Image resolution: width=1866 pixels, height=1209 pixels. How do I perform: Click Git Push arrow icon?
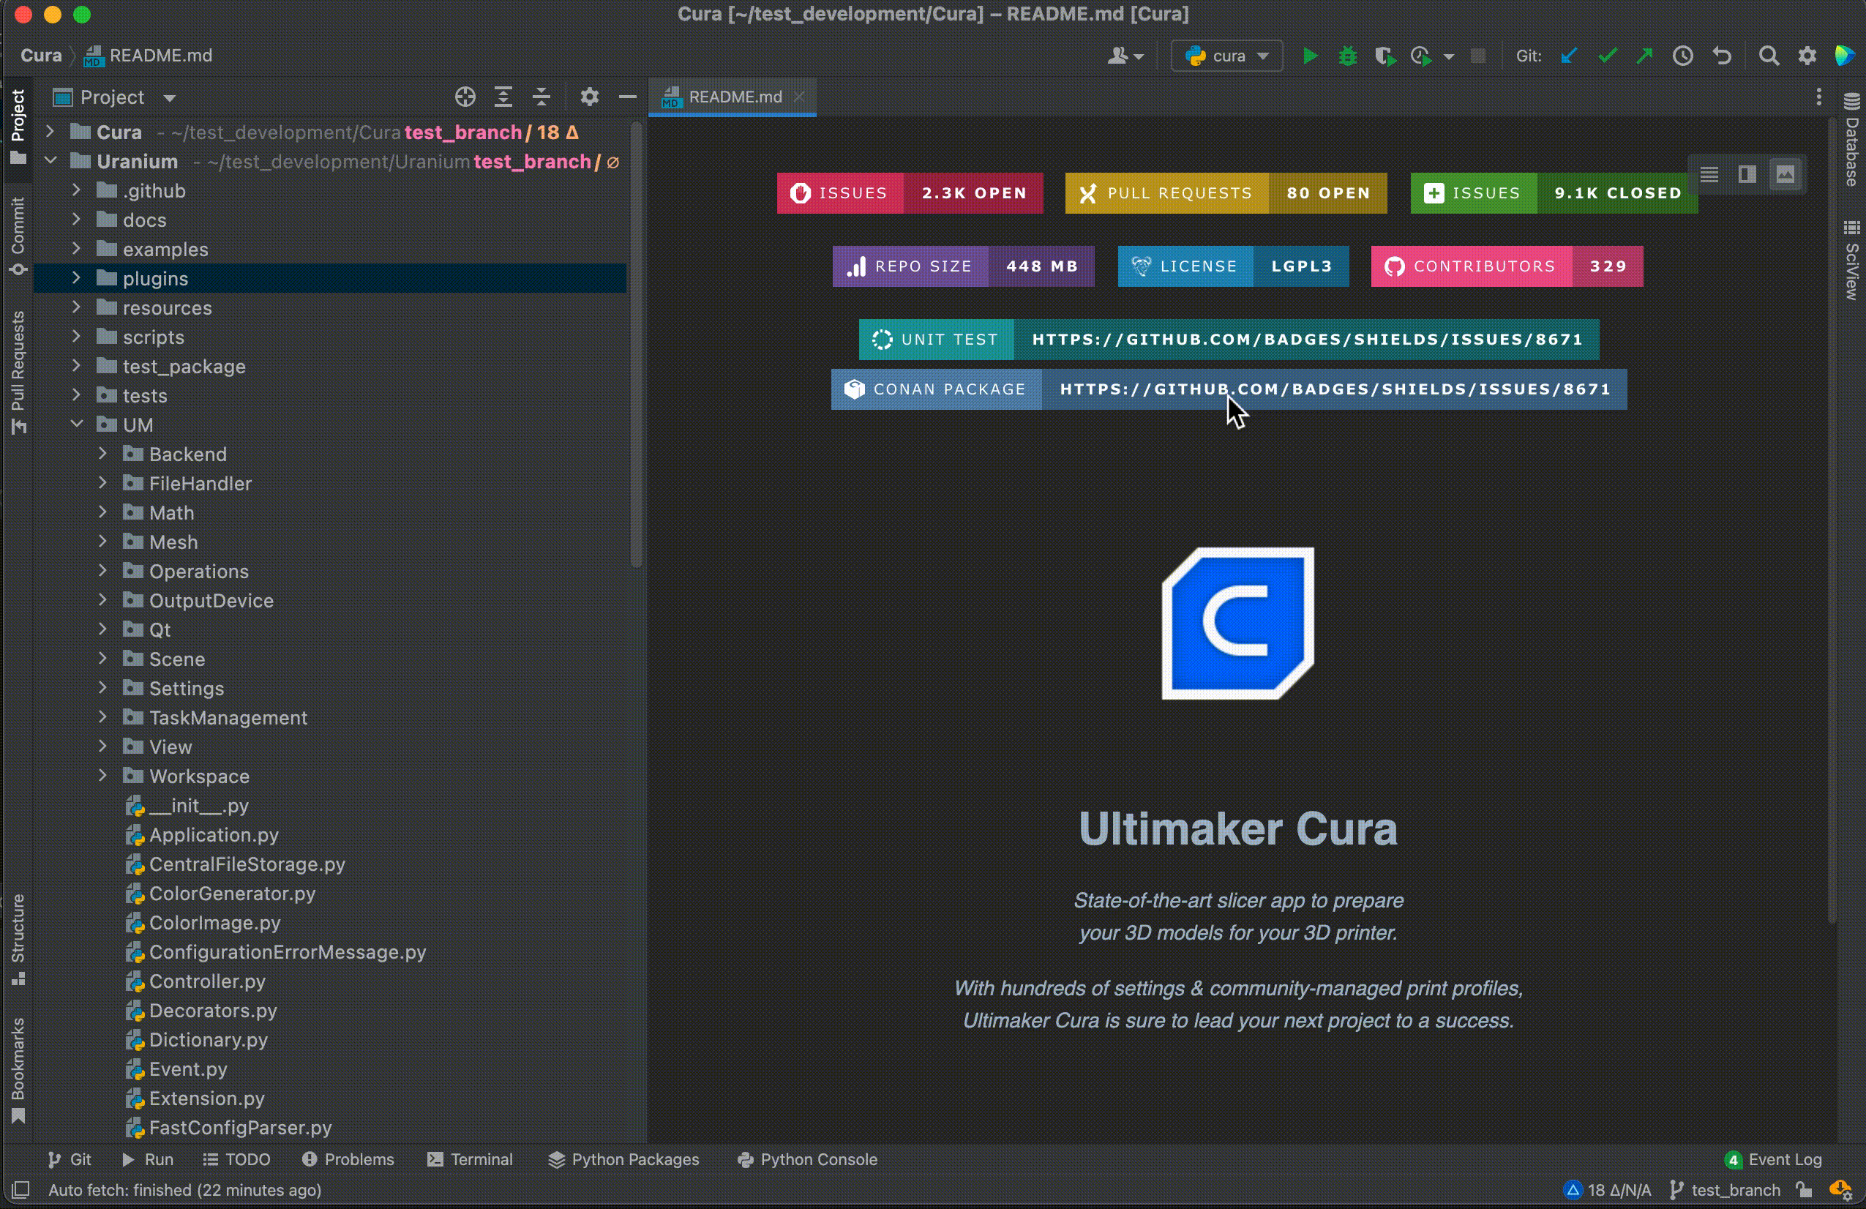(1645, 56)
